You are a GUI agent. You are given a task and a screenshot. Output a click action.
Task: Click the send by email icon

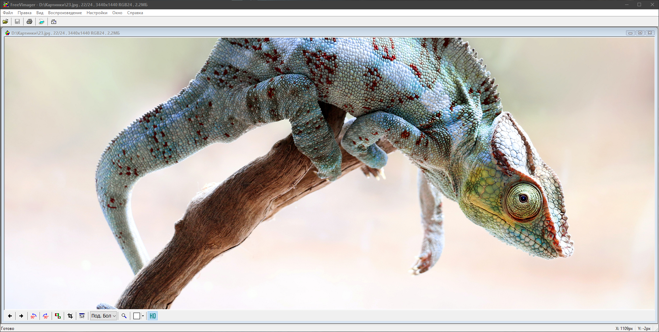(54, 21)
